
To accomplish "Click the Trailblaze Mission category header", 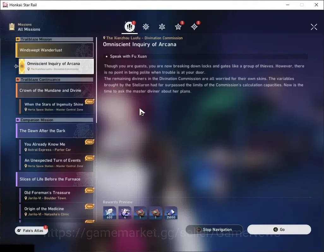I will point(55,39).
